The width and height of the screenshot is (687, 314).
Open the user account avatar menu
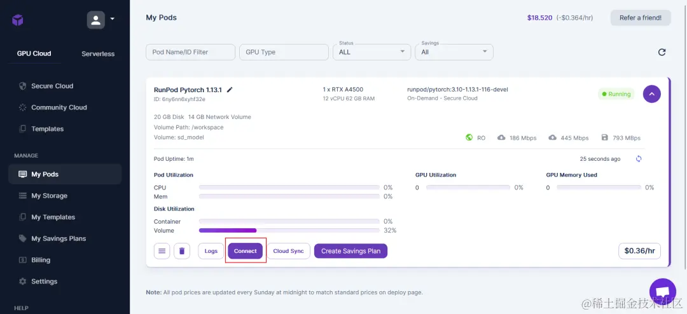(x=95, y=20)
